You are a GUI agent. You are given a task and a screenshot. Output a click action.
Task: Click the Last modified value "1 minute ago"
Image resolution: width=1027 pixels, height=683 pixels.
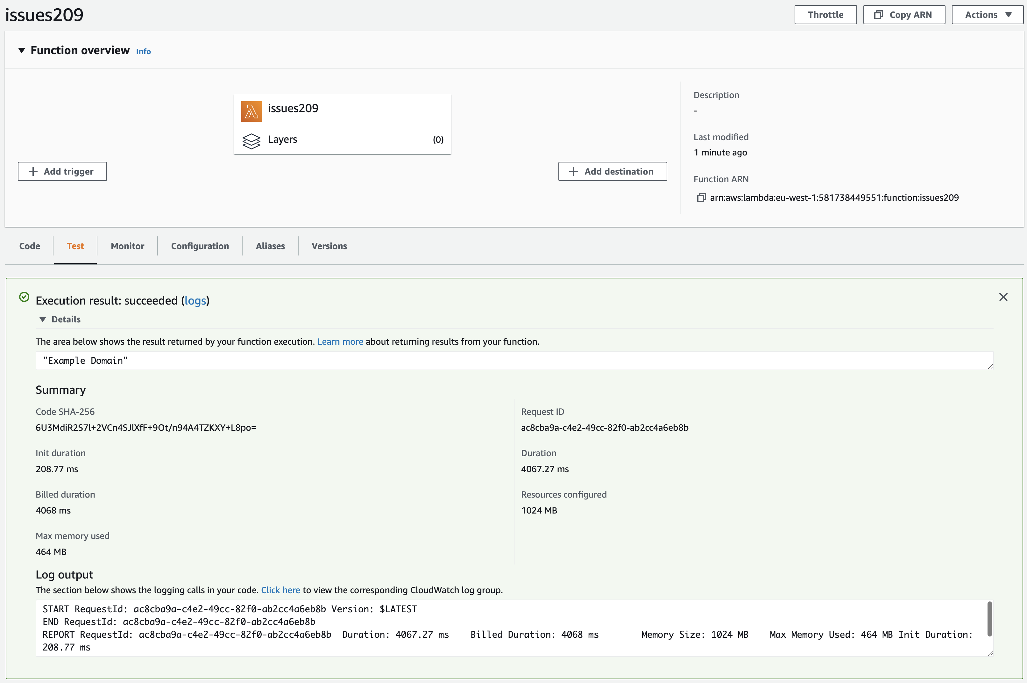(720, 153)
